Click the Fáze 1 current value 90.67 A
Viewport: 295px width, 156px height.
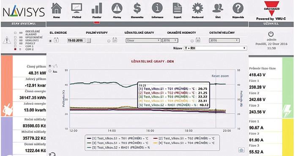[256, 128]
